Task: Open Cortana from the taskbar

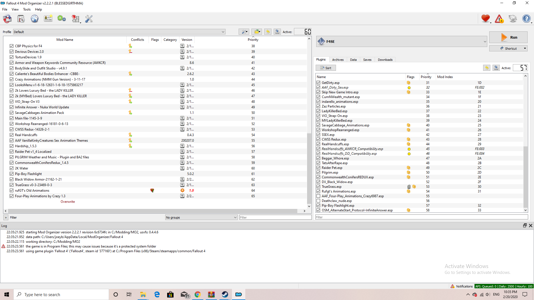Action: click(116, 294)
